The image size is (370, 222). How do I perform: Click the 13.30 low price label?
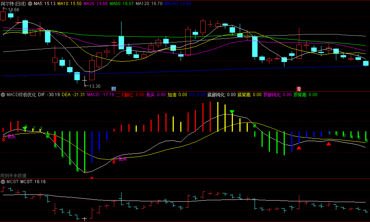(95, 86)
